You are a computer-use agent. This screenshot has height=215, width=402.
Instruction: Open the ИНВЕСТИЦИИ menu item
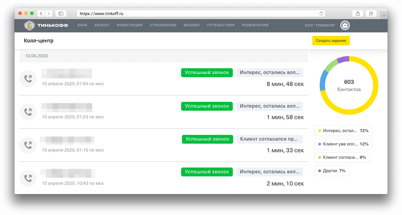(x=130, y=25)
